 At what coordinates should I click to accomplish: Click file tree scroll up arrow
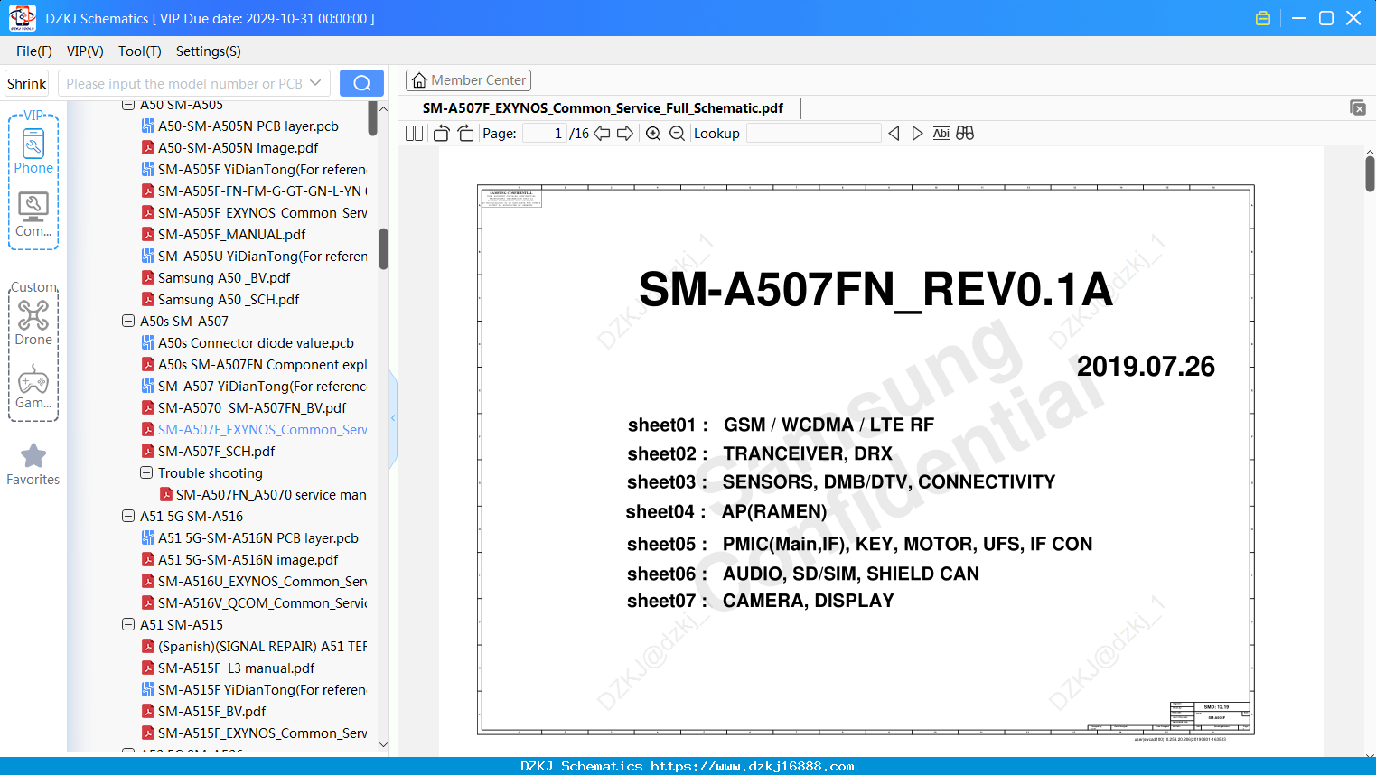(x=383, y=108)
